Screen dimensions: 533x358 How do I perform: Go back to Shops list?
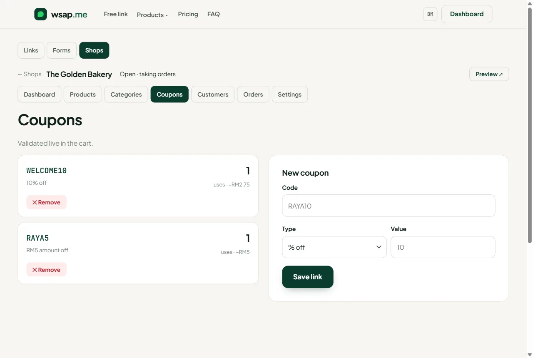point(30,74)
